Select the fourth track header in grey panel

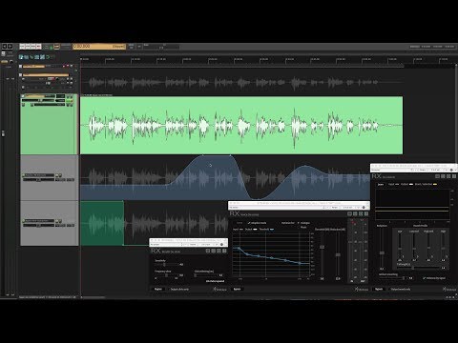50,178
